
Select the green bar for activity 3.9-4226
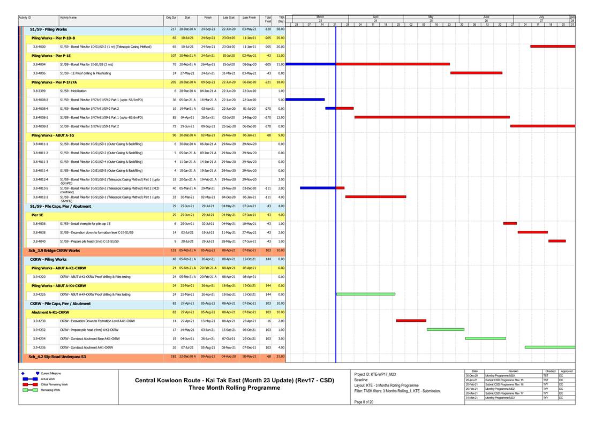pos(365,294)
